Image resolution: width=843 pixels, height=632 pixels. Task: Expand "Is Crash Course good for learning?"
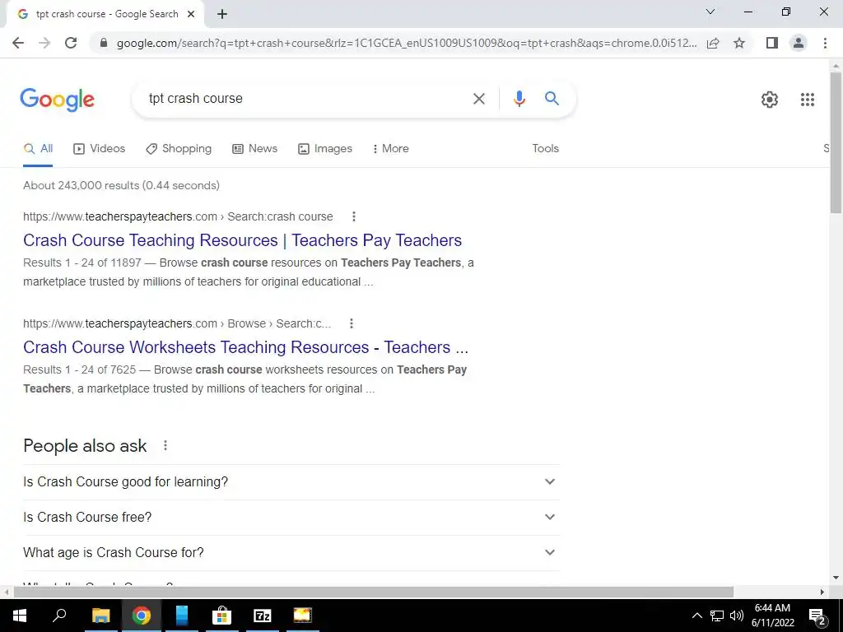(291, 482)
